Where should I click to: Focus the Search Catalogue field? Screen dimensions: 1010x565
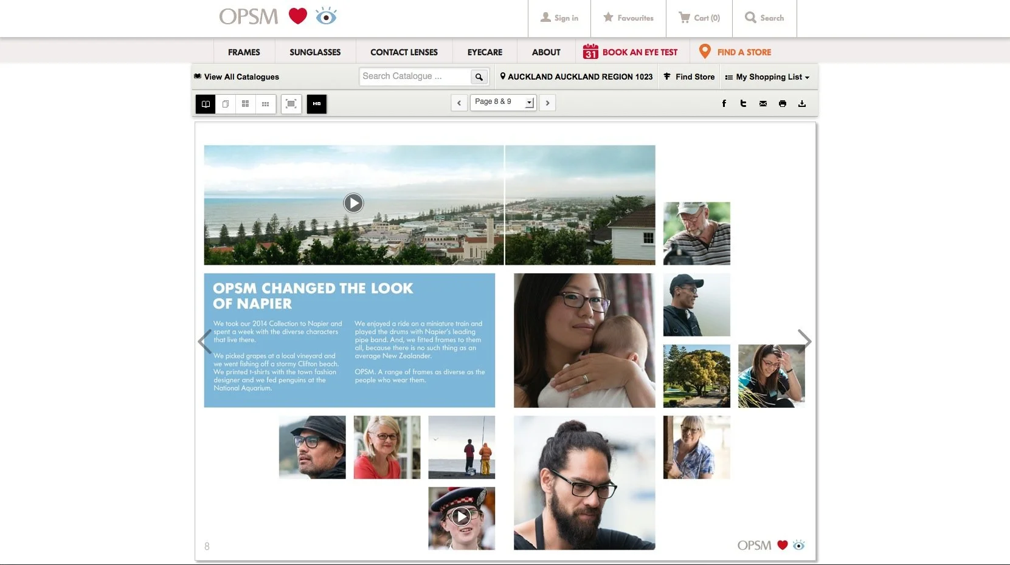coord(415,77)
